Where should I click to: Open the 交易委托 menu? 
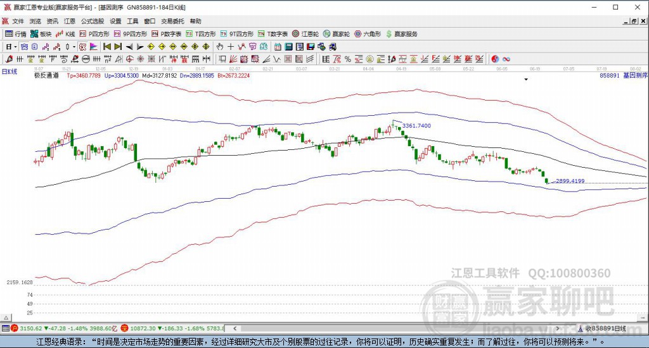[x=172, y=21]
